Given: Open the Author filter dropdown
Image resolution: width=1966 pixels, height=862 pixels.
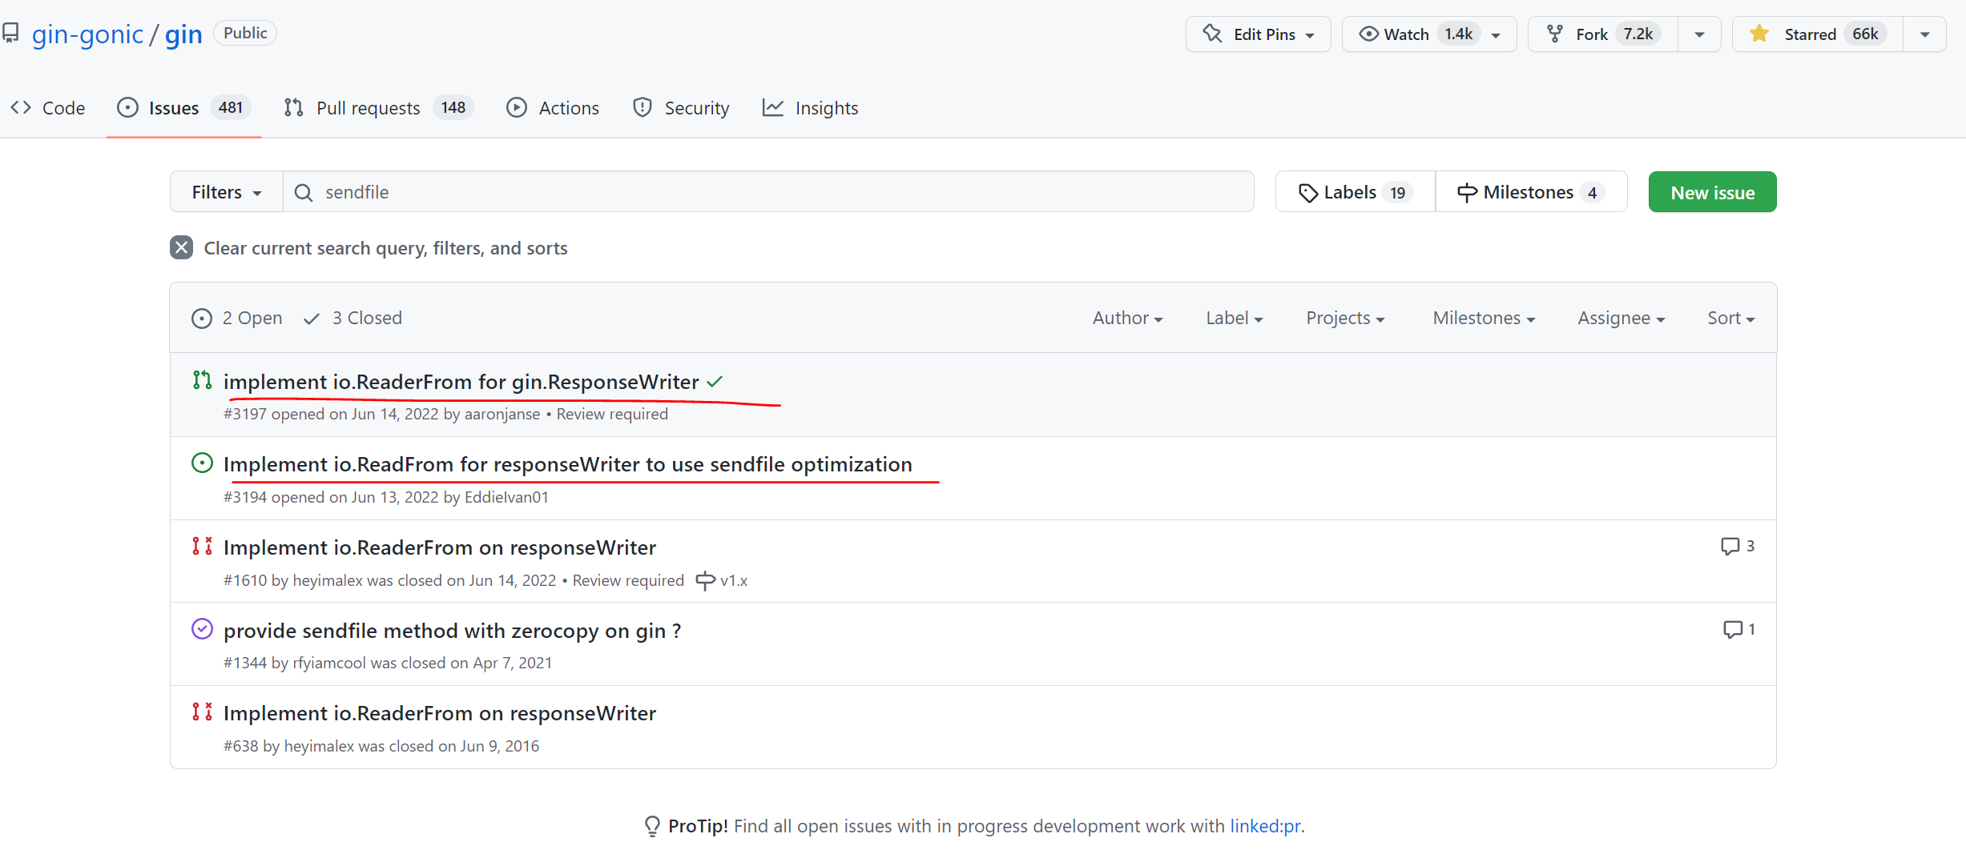Looking at the screenshot, I should [x=1127, y=319].
